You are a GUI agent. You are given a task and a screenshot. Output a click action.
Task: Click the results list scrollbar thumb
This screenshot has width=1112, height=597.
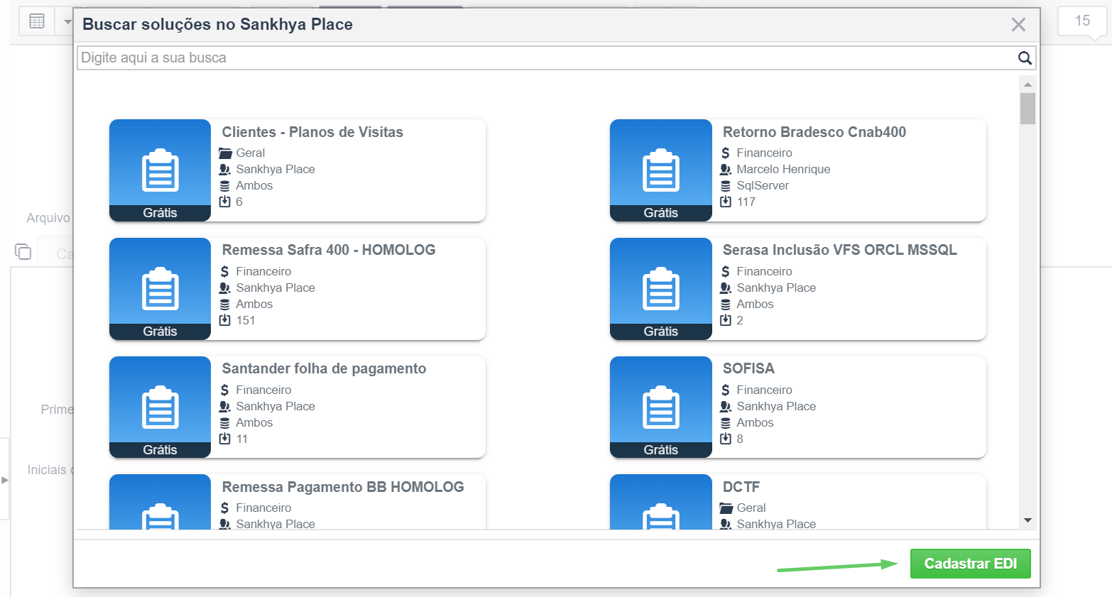tap(1027, 109)
